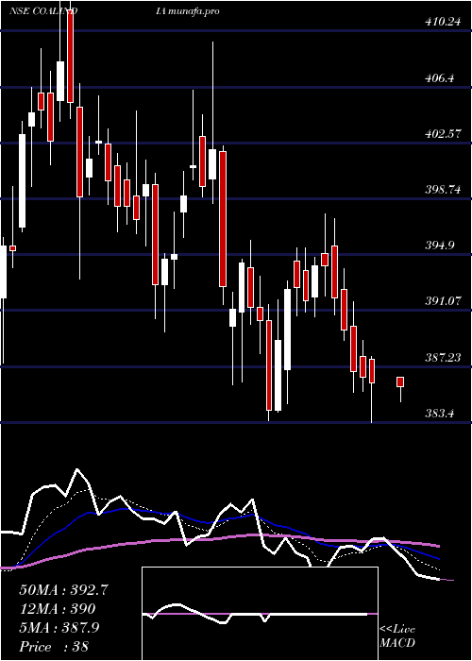
Task: Click the 406.4 price level label
Action: click(x=440, y=78)
